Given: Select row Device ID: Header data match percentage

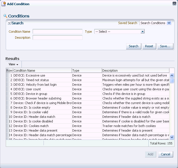Looking at the screenshot, I should 87,135.
